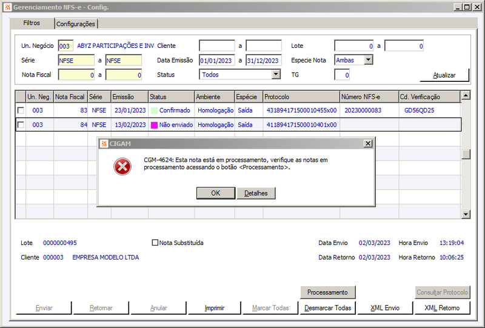Image resolution: width=485 pixels, height=328 pixels.
Task: Click the green Confirmado status swatch
Action: point(154,110)
